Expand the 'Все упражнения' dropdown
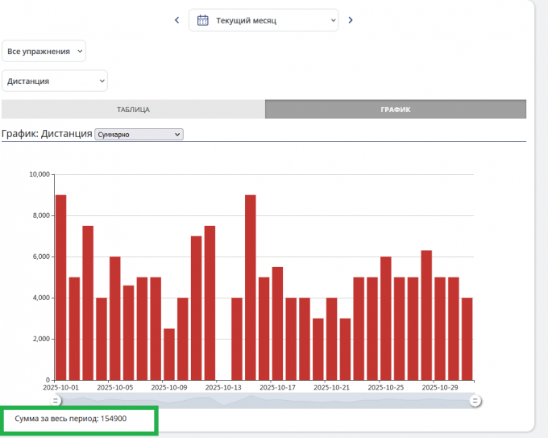 tap(44, 51)
